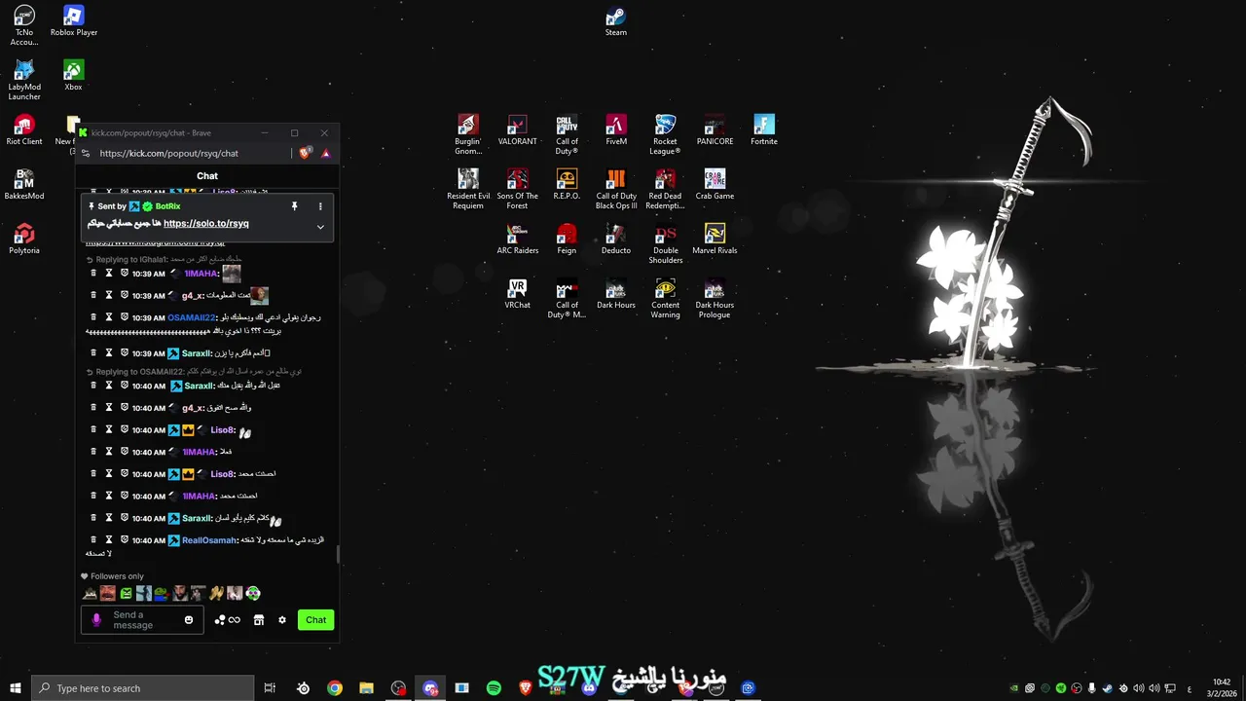Click ban shield icon on ReallOsamah message
The height and width of the screenshot is (701, 1246).
125,539
